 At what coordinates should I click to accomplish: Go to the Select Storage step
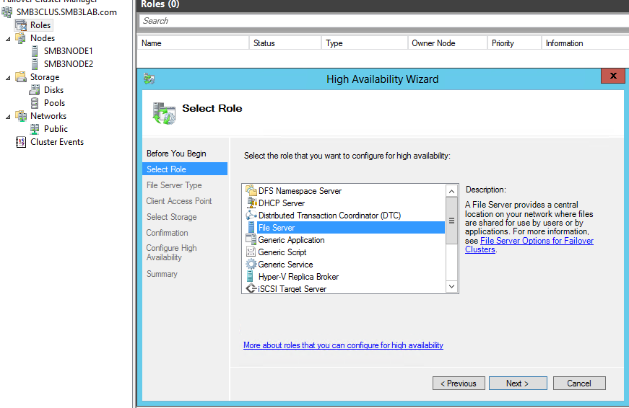tap(171, 216)
